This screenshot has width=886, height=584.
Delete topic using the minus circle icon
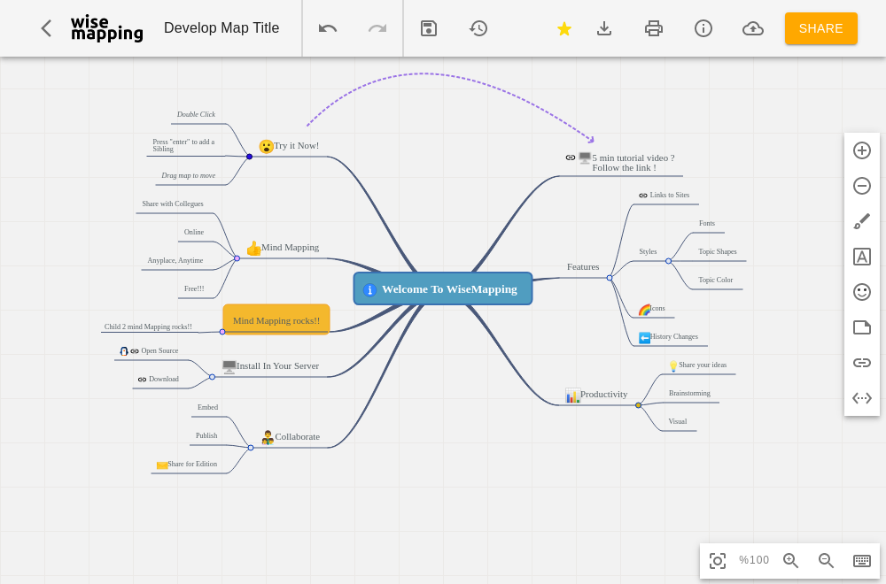(x=862, y=186)
